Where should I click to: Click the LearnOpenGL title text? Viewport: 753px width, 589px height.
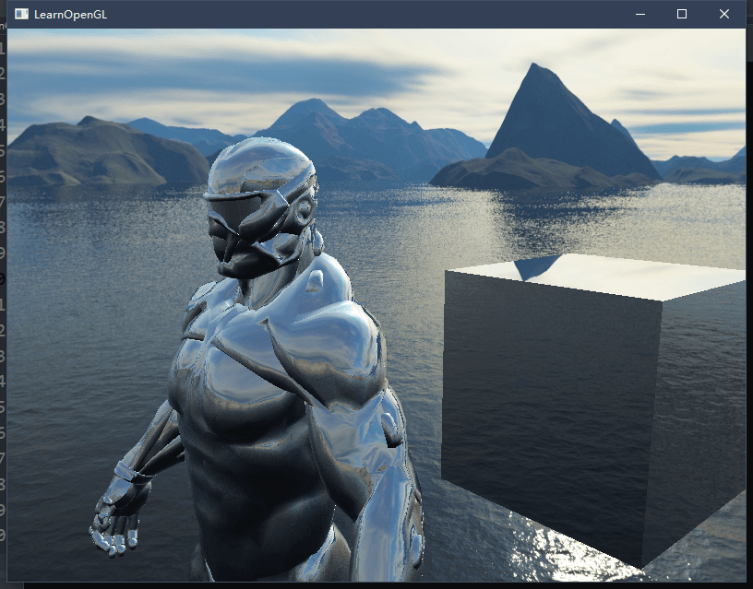pos(70,15)
